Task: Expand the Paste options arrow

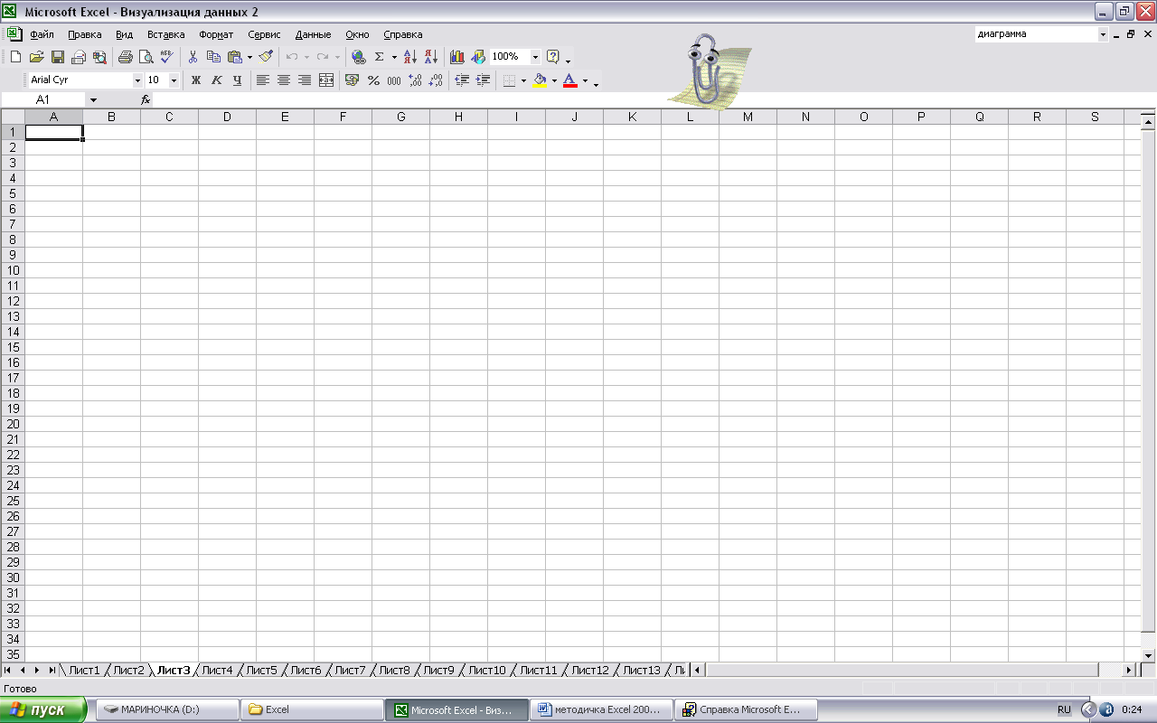Action: (x=249, y=57)
